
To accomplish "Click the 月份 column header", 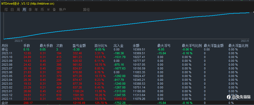I will 5,46.
